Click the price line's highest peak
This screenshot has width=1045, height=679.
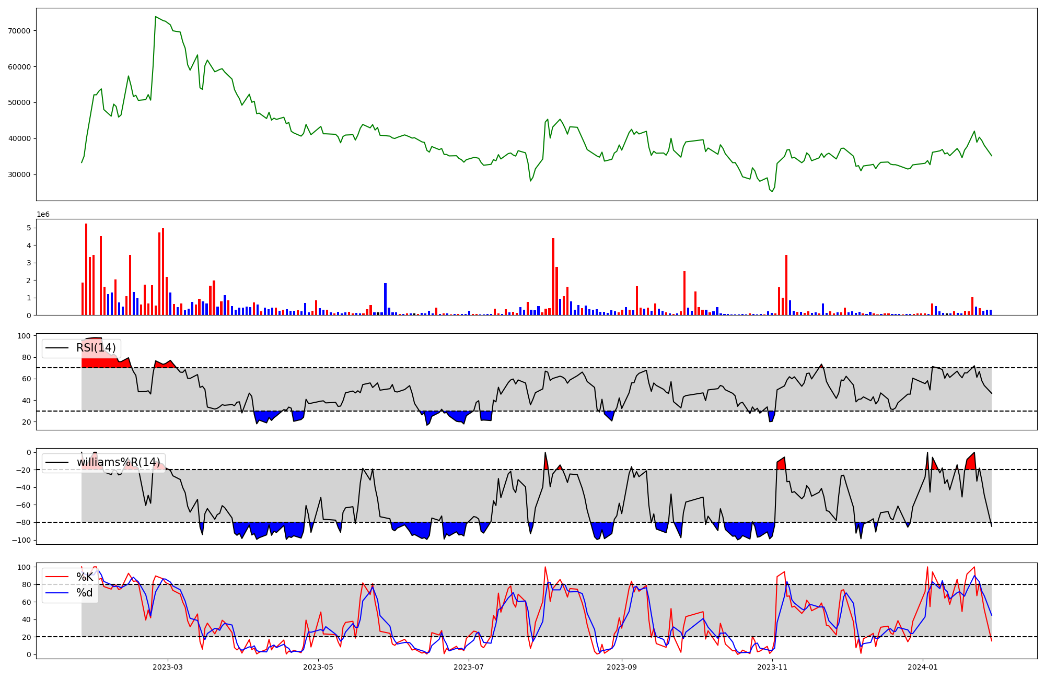coord(156,17)
